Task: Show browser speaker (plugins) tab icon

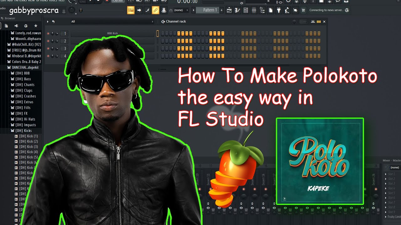Action: click(16, 26)
